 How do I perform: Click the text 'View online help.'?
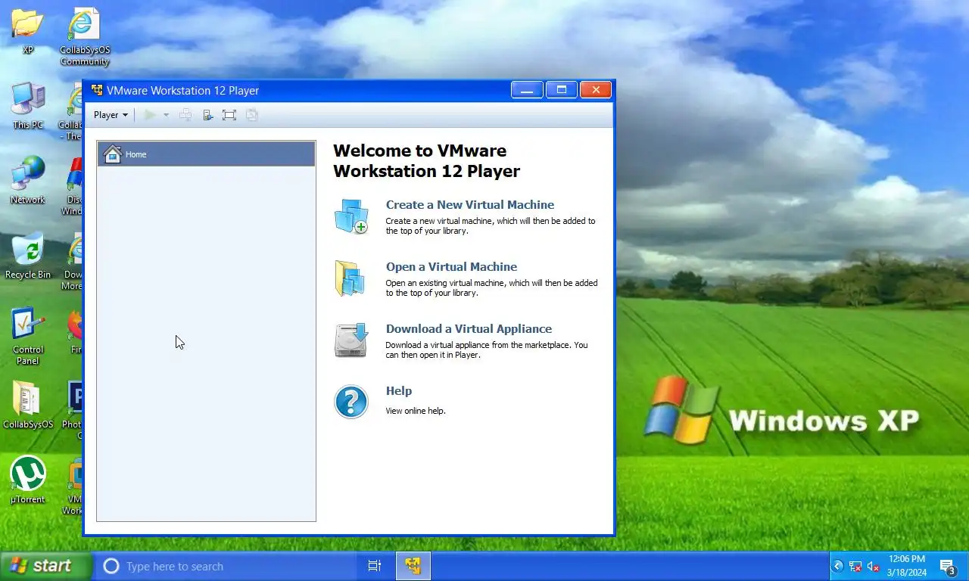click(x=416, y=411)
